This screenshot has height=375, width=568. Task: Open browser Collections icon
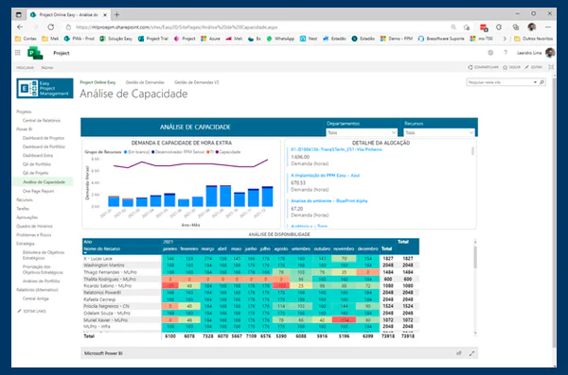tap(516, 27)
